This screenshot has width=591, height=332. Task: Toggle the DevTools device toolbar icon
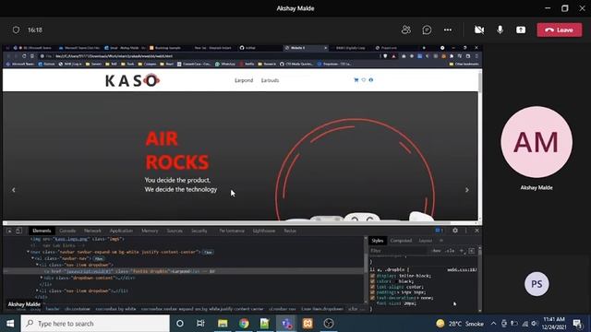coord(18,231)
